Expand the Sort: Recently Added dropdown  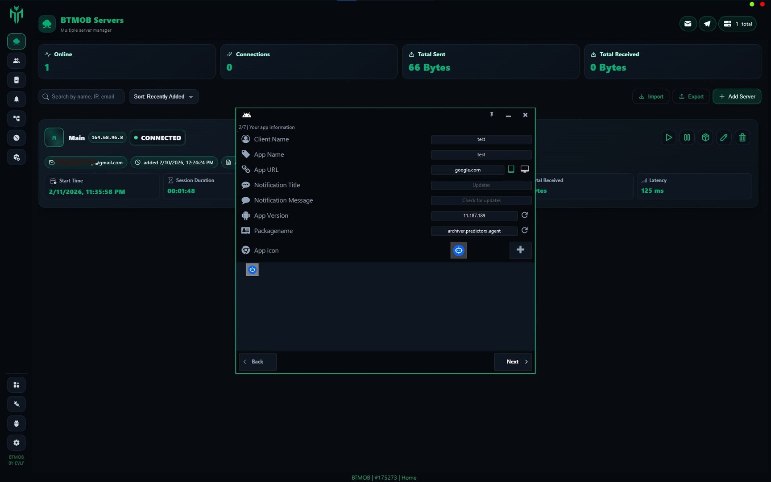pos(163,96)
